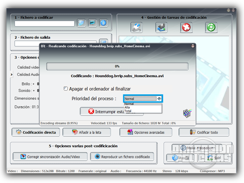Image resolution: width=244 pixels, height=183 pixels.
Task: Open Opciones avanzadas
Action: click(x=146, y=132)
